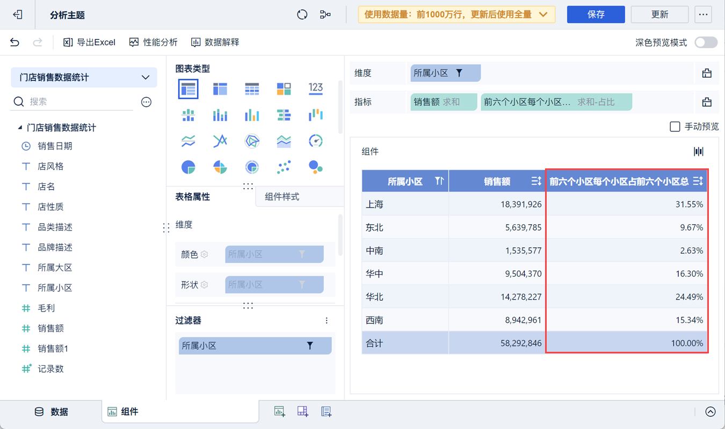Choose the partitioned line chart icon
Viewport: 725px width, 429px height.
[189, 141]
